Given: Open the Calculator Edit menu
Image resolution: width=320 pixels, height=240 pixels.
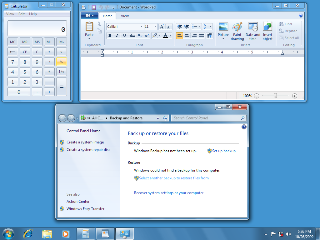Looking at the screenshot, I should [x=22, y=14].
